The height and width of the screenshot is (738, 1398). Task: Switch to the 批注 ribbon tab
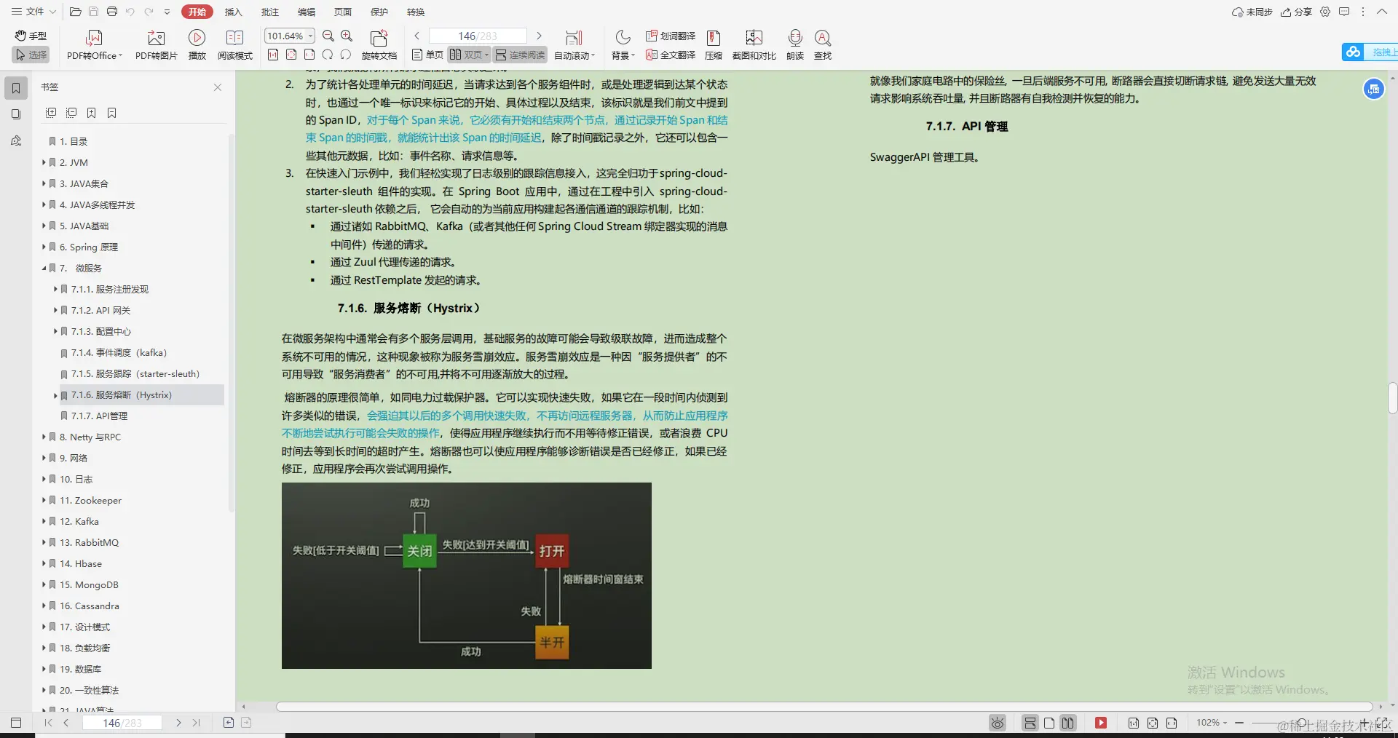[270, 12]
